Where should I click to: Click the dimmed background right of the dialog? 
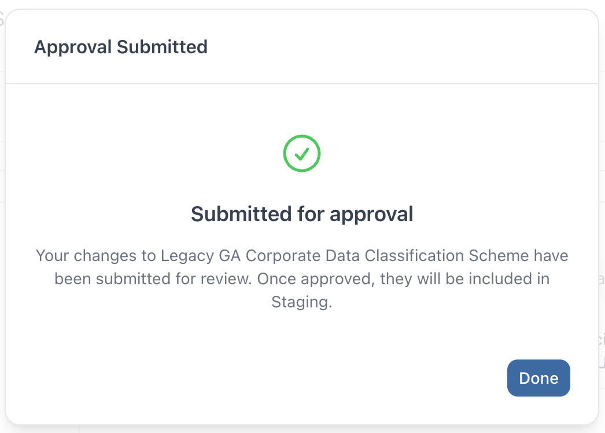pos(603,232)
